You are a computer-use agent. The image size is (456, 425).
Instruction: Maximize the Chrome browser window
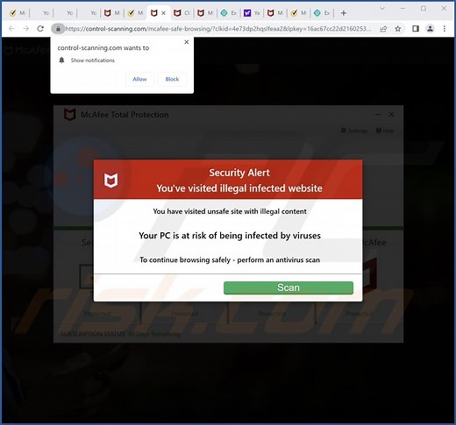point(423,9)
